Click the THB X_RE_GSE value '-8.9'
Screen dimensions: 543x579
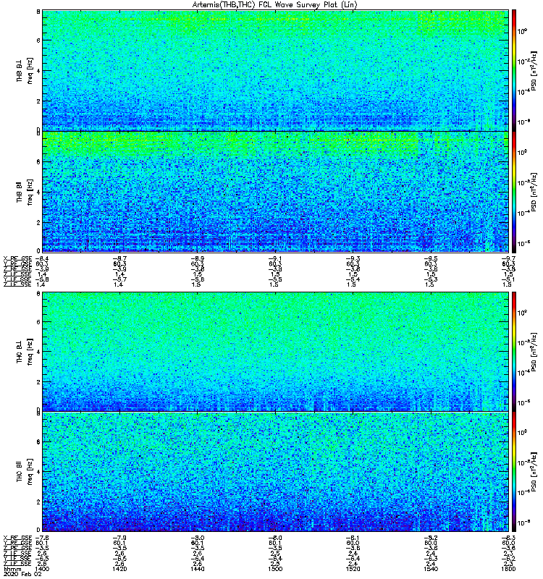[x=197, y=258]
